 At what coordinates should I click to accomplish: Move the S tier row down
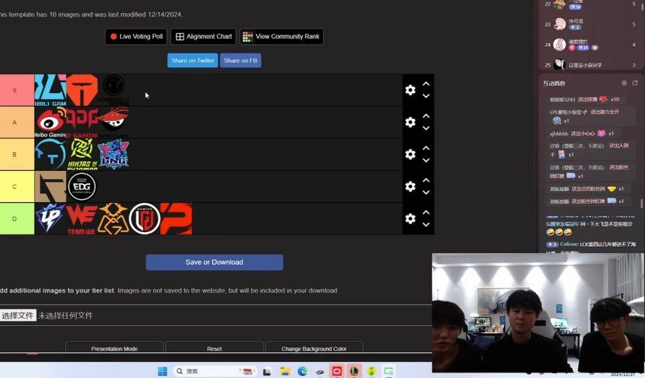[426, 97]
